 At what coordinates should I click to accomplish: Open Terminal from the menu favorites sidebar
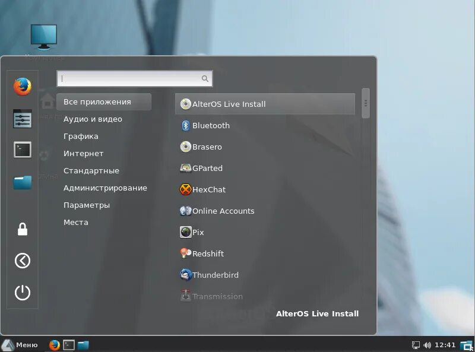23,150
